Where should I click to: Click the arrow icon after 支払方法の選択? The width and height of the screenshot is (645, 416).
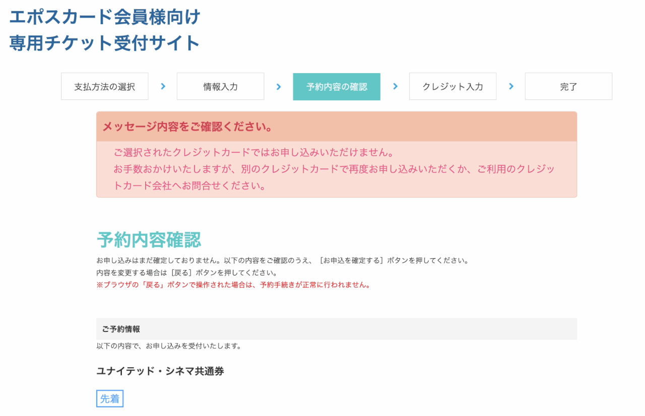[x=163, y=87]
